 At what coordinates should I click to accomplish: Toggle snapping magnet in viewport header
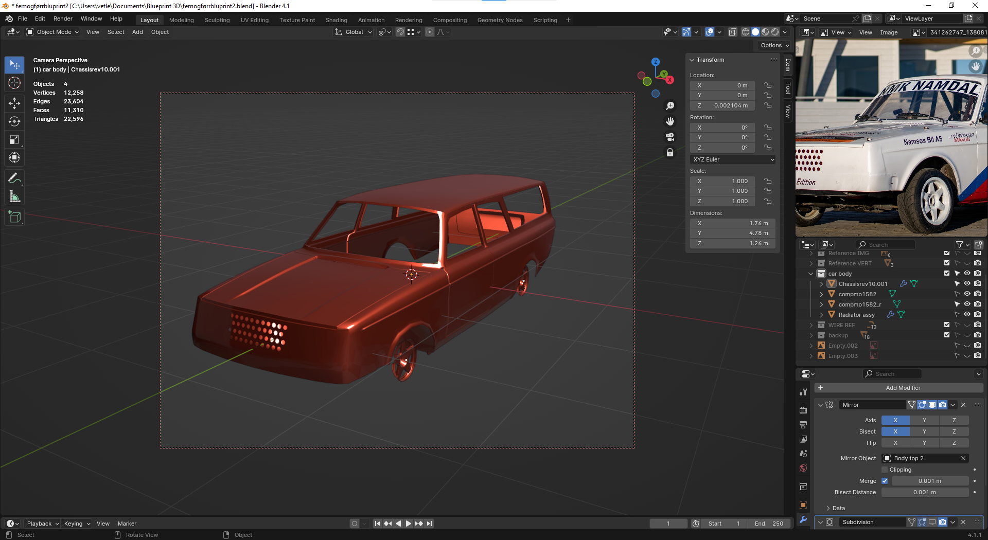pyautogui.click(x=400, y=32)
